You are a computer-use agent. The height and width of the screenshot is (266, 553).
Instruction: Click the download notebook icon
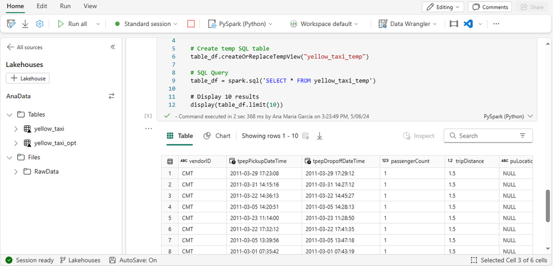pos(25,24)
